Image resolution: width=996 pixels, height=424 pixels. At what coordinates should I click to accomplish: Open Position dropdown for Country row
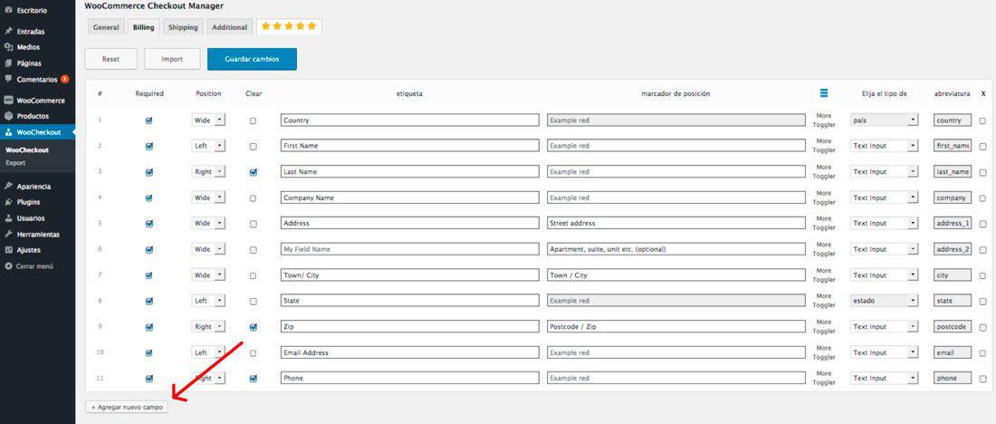click(x=208, y=120)
